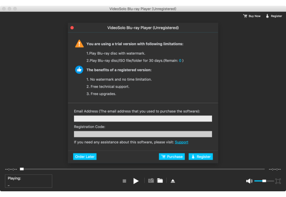Enter full screen with the fullscreen icon
This screenshot has height=197, width=286.
pyautogui.click(x=278, y=181)
